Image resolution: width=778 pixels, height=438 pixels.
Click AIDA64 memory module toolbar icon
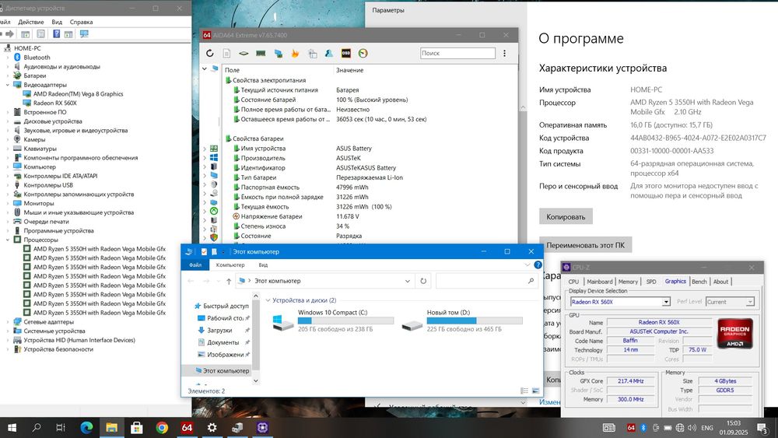pyautogui.click(x=261, y=53)
